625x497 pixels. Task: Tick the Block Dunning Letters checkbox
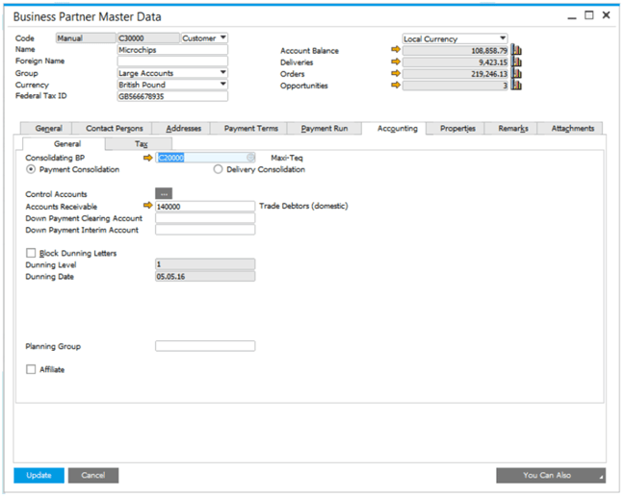point(31,253)
